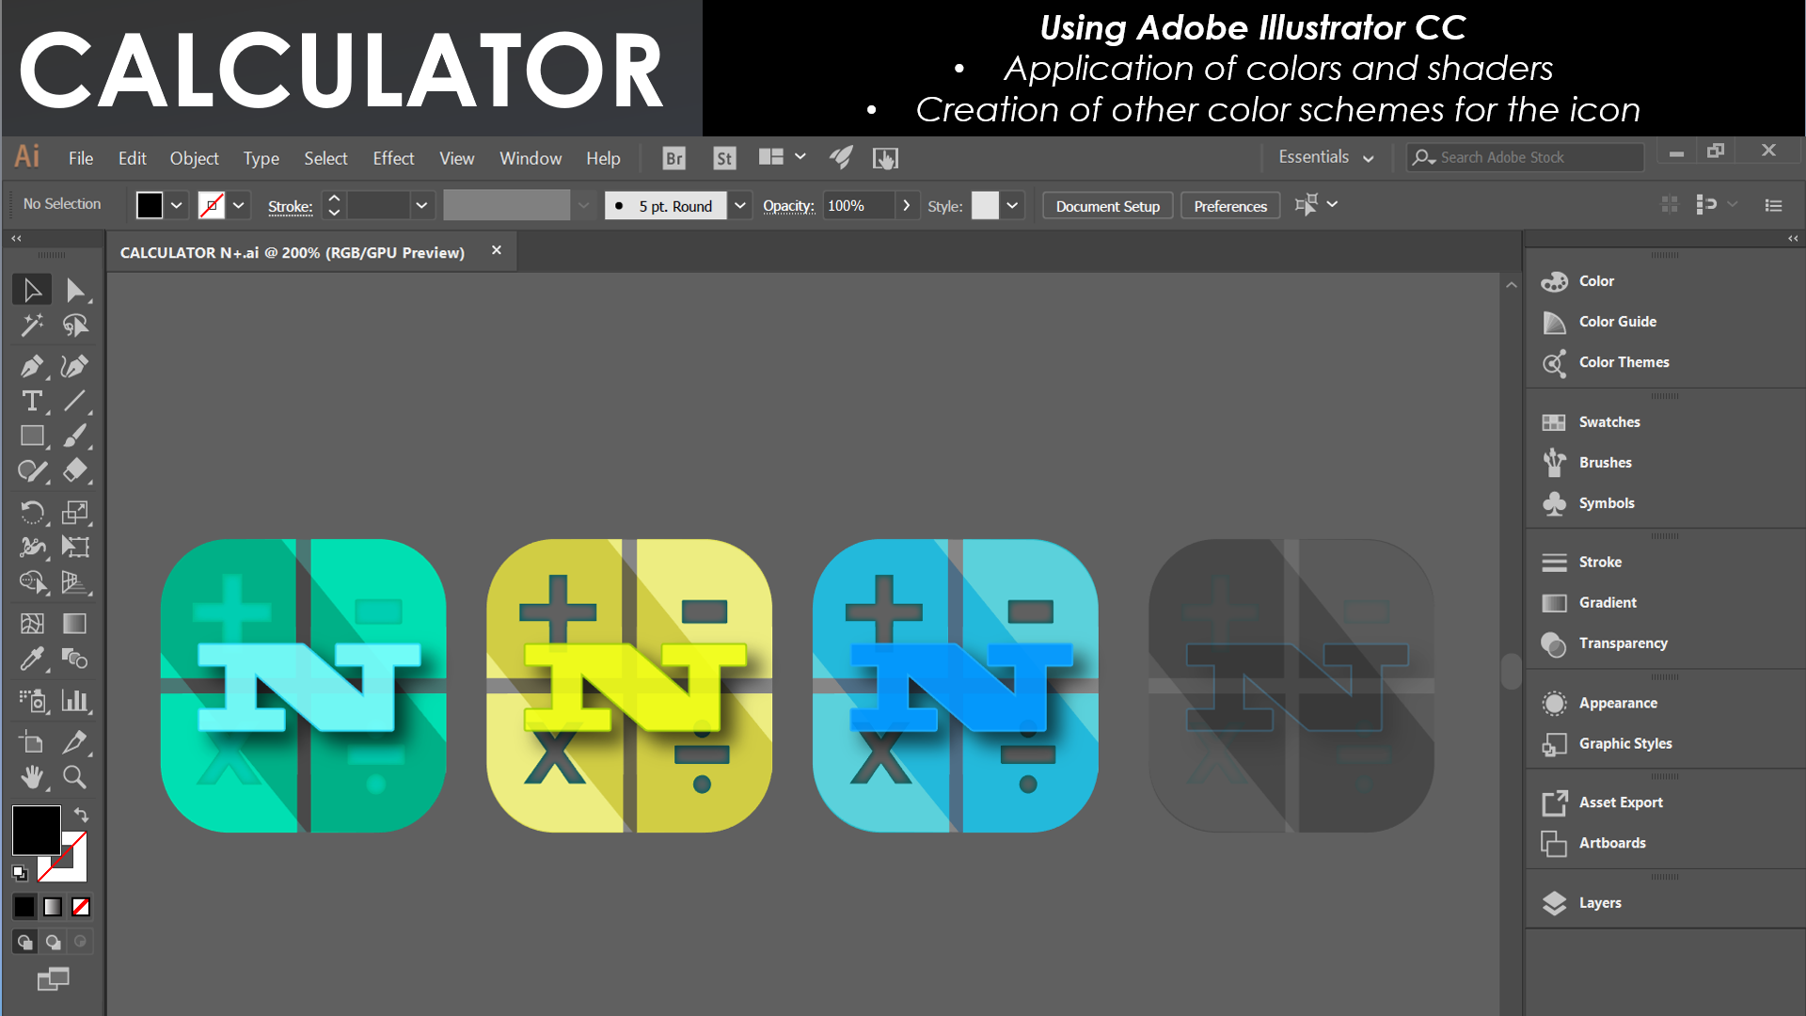Image resolution: width=1806 pixels, height=1016 pixels.
Task: Pick the Symbol Sprayer tool
Action: click(32, 700)
